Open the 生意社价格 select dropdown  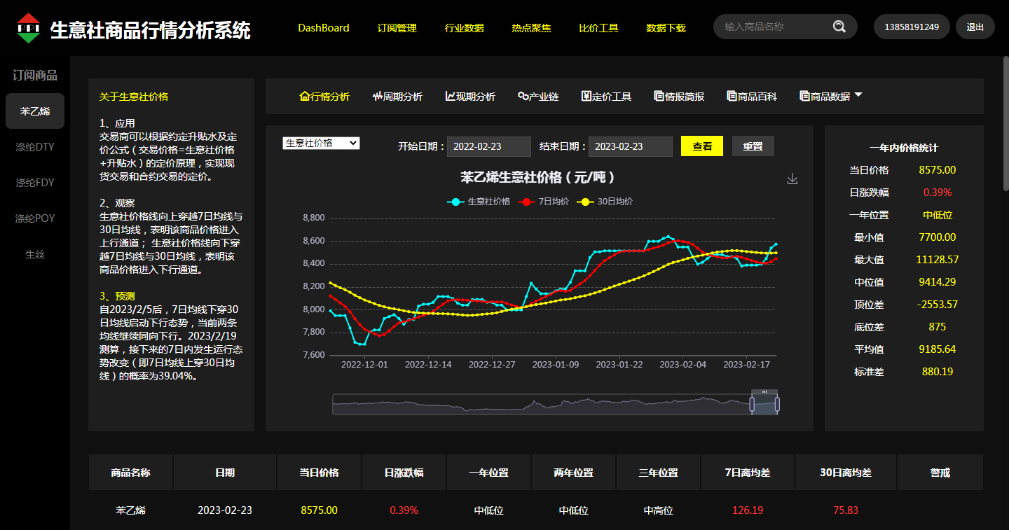coord(321,143)
